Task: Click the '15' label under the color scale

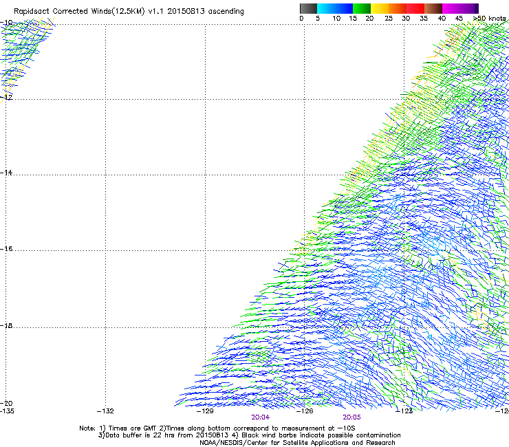Action: (x=353, y=19)
